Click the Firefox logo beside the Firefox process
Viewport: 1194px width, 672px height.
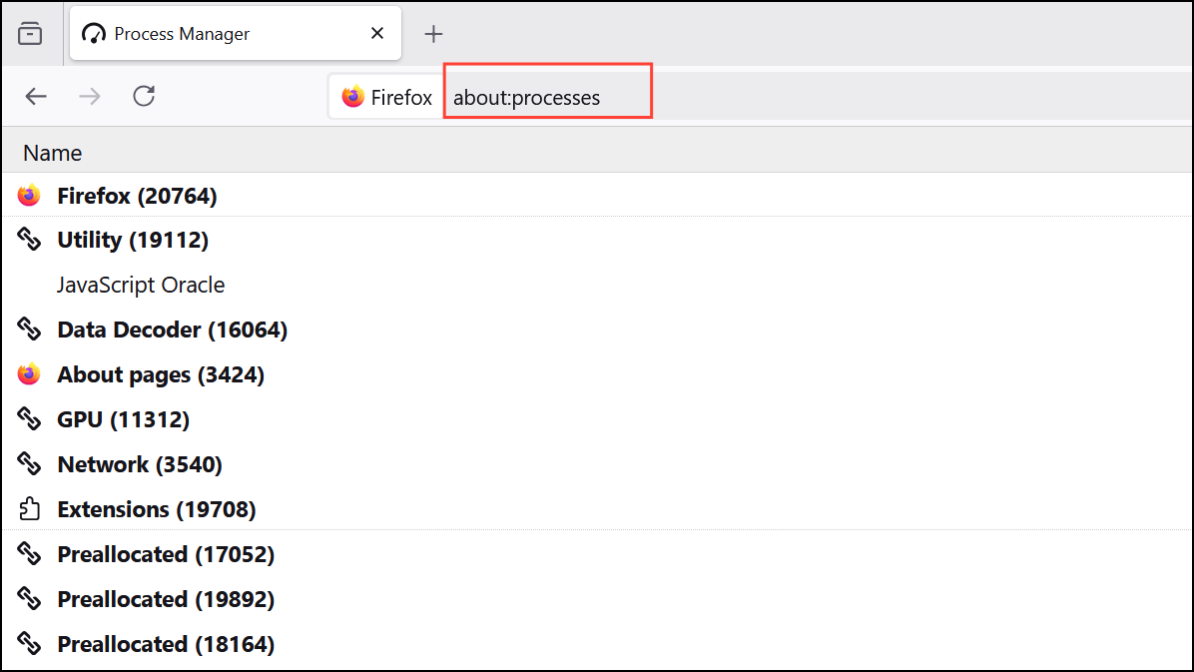[x=28, y=195]
